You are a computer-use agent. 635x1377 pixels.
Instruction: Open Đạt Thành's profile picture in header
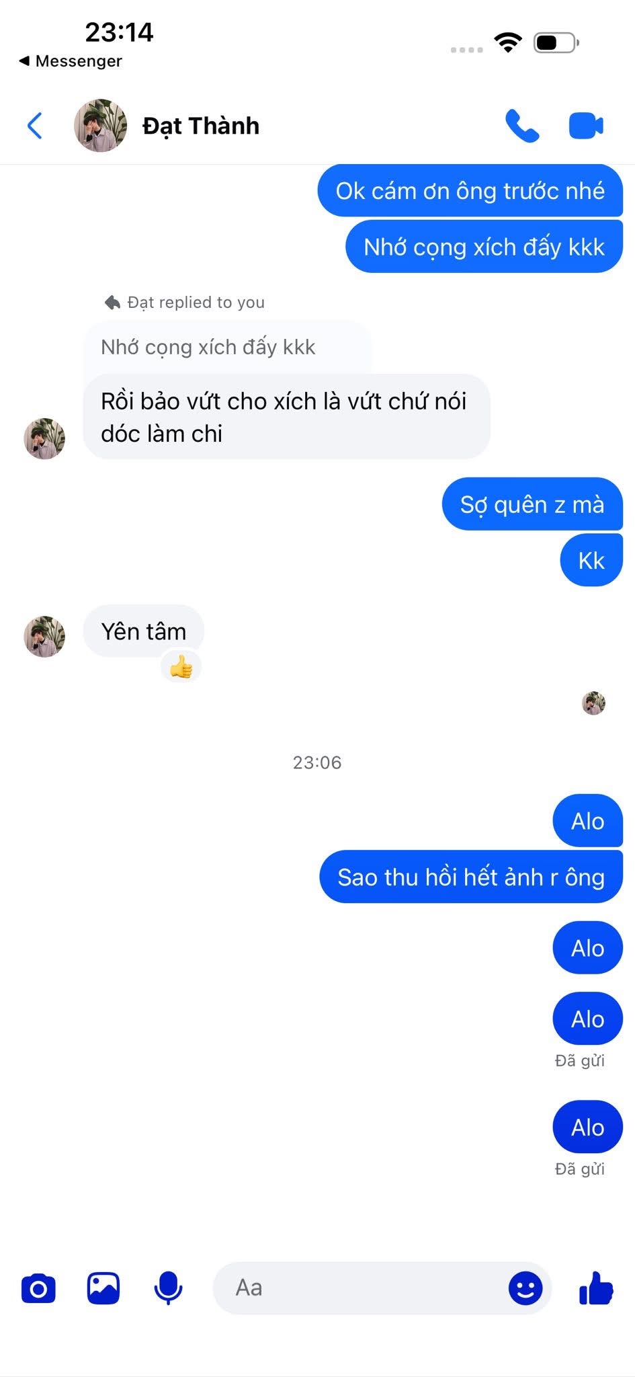(101, 126)
